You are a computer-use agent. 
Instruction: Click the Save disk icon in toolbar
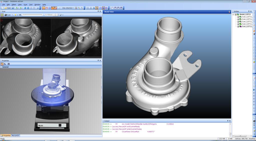tap(13, 8)
